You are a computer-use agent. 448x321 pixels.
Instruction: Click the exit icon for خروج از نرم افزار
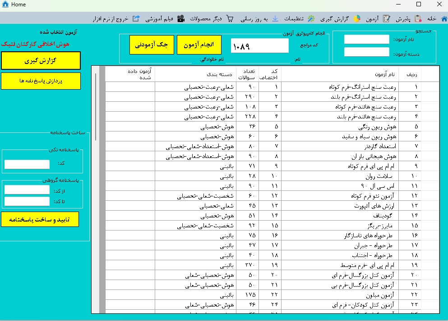tap(136, 19)
